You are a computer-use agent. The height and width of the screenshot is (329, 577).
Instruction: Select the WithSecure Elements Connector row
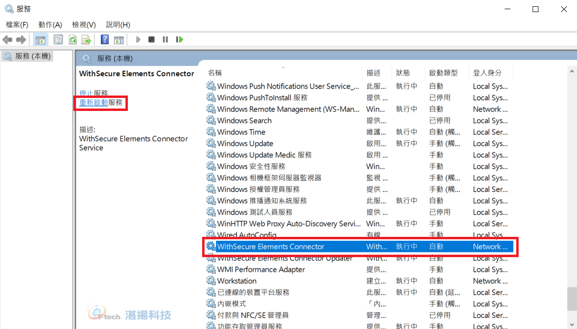(359, 247)
